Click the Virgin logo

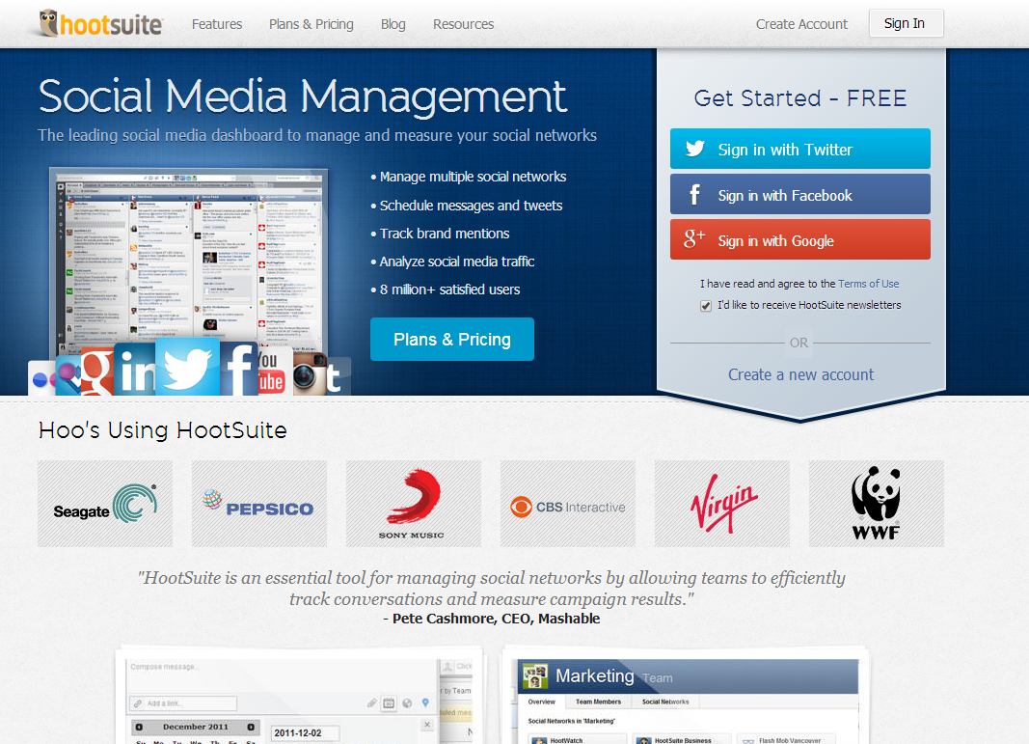tap(722, 504)
